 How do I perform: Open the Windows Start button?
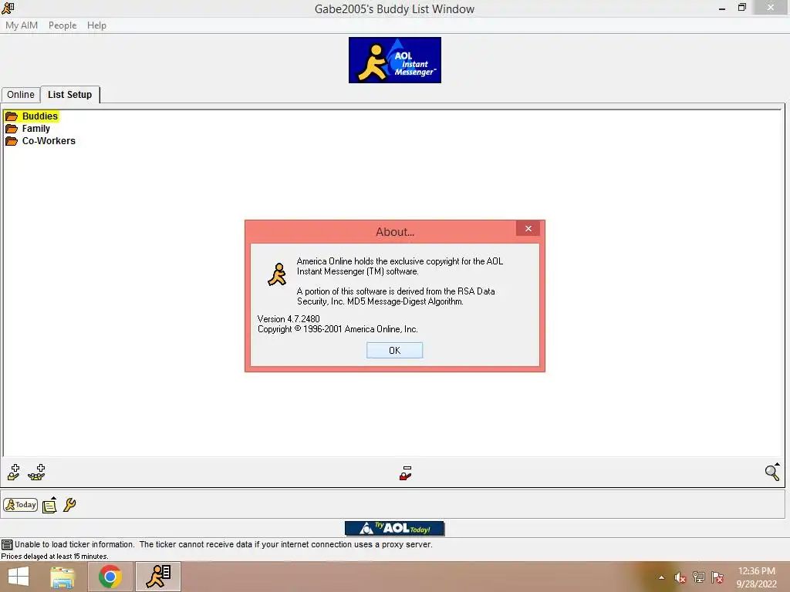pyautogui.click(x=19, y=577)
